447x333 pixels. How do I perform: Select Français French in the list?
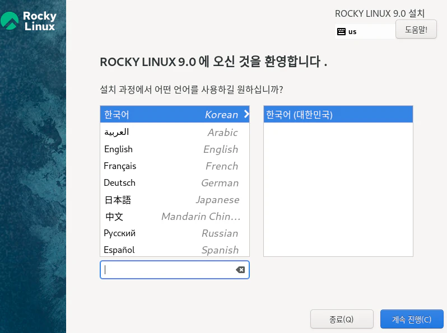(174, 166)
